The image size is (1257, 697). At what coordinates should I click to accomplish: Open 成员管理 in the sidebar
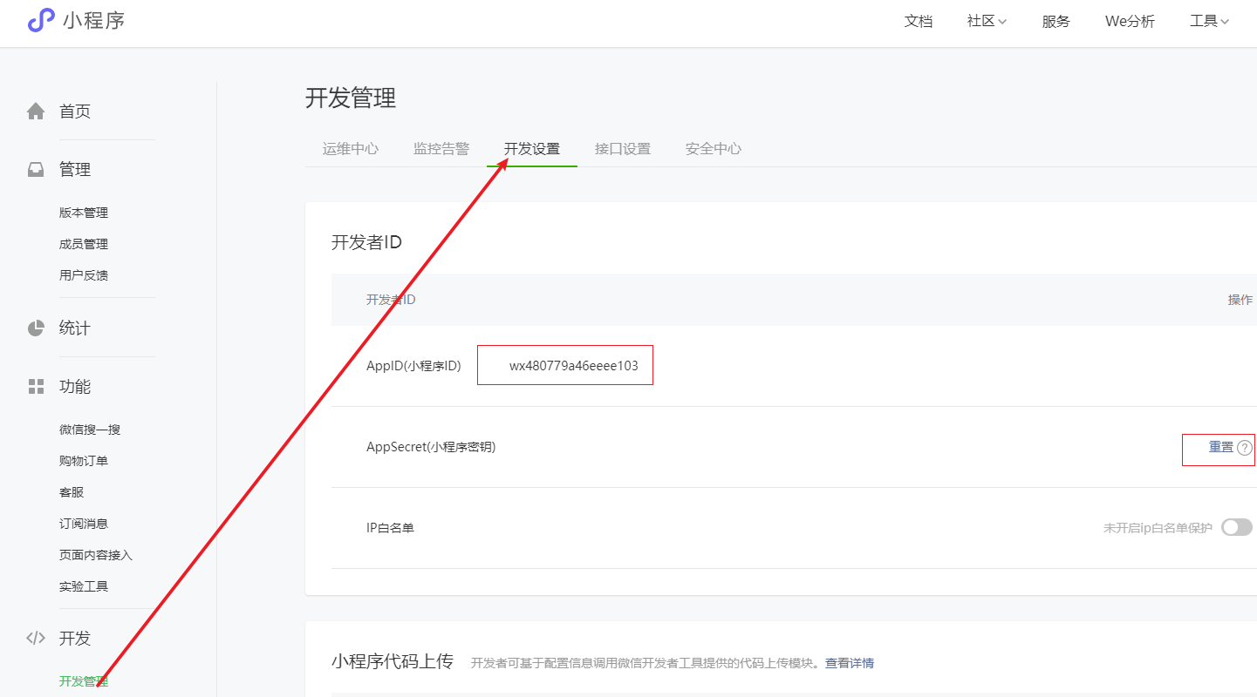click(84, 244)
